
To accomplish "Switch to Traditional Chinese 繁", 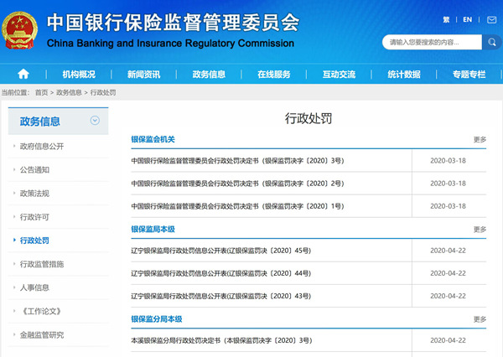I will click(x=446, y=20).
